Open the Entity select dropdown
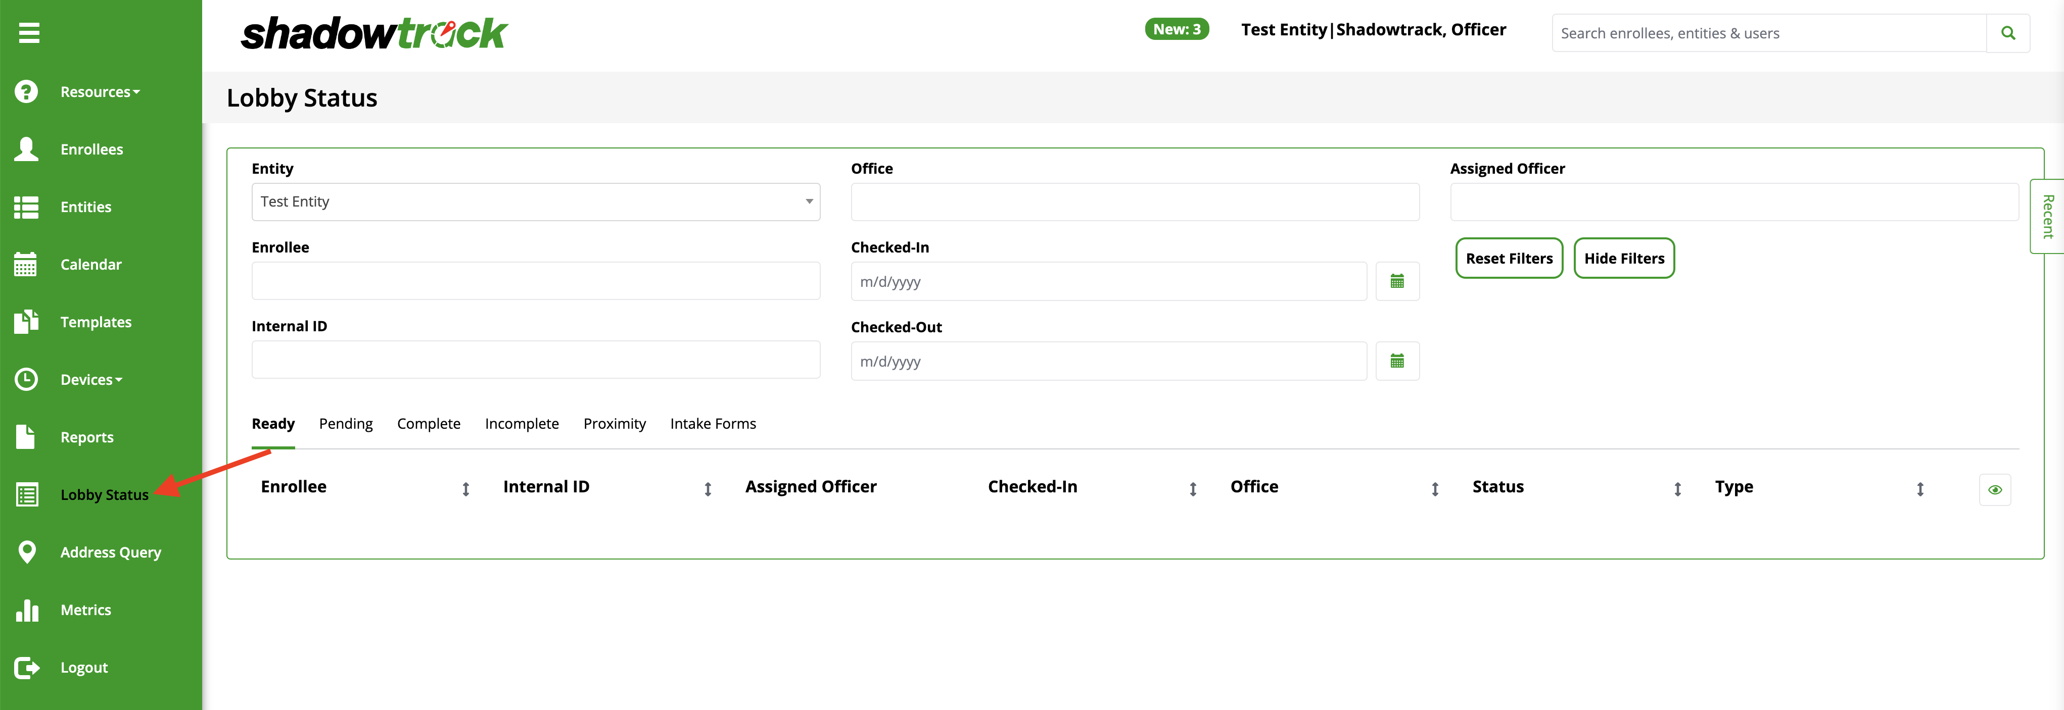Image resolution: width=2064 pixels, height=710 pixels. 535,201
